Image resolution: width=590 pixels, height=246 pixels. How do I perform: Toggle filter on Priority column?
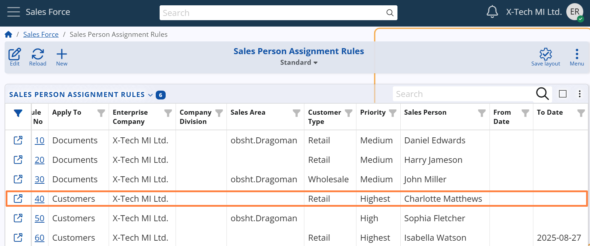(x=393, y=113)
